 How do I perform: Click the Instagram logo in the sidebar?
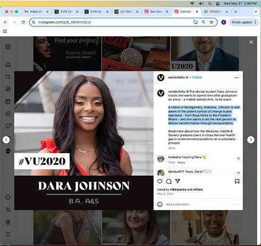(8, 47)
